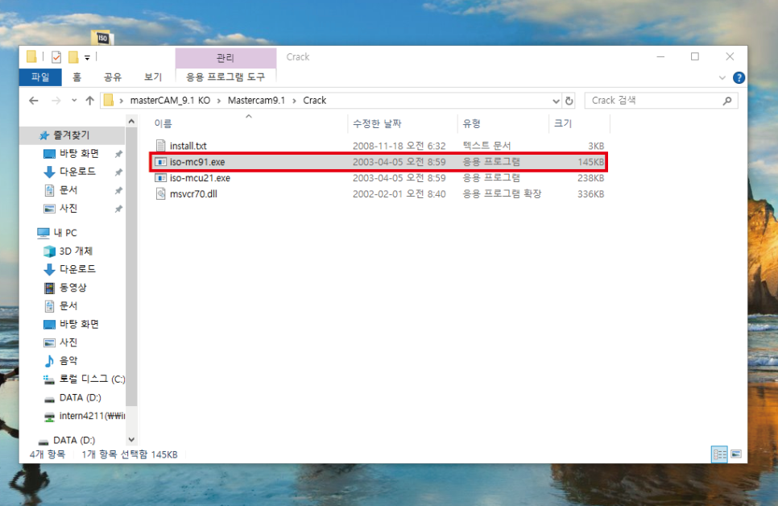Click masterCAM_9.1 KO in address path
Image resolution: width=778 pixels, height=506 pixels.
tap(170, 100)
